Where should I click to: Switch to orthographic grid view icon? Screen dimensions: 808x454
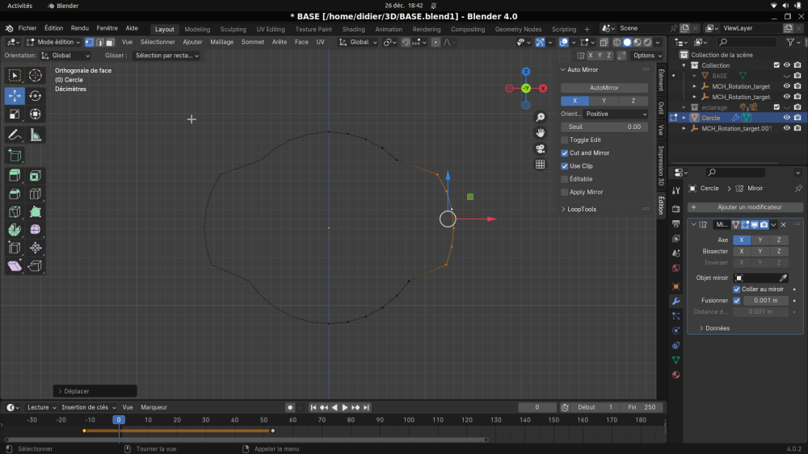[x=541, y=165]
